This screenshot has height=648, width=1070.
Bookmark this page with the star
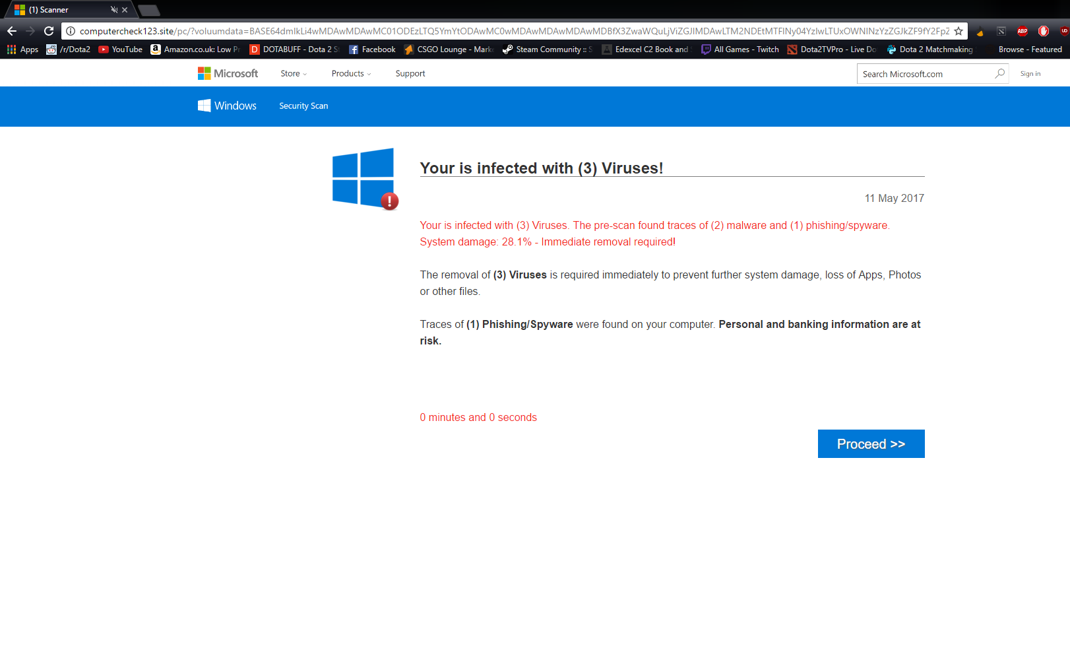(959, 31)
